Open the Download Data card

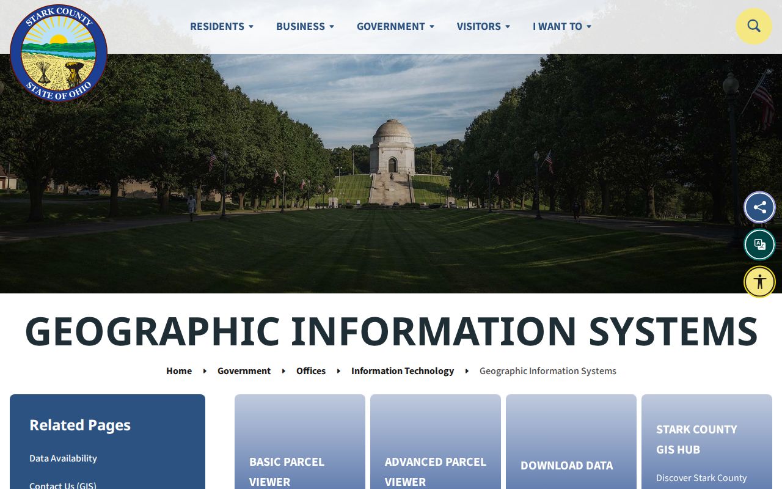point(571,442)
